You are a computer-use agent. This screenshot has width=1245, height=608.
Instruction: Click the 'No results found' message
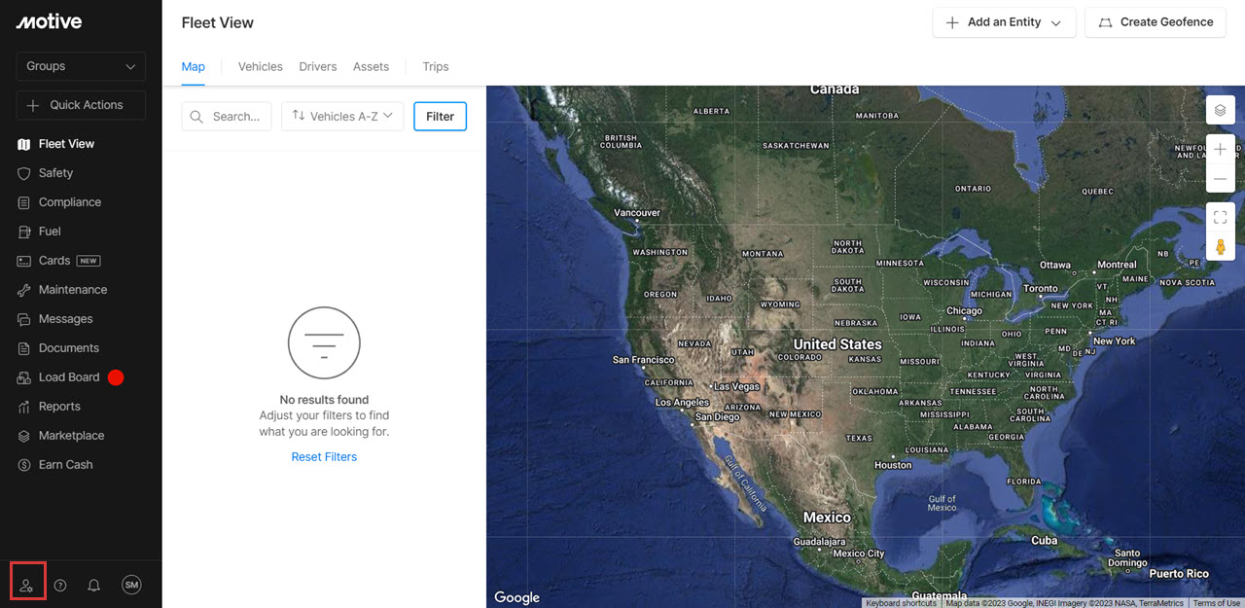coord(324,400)
